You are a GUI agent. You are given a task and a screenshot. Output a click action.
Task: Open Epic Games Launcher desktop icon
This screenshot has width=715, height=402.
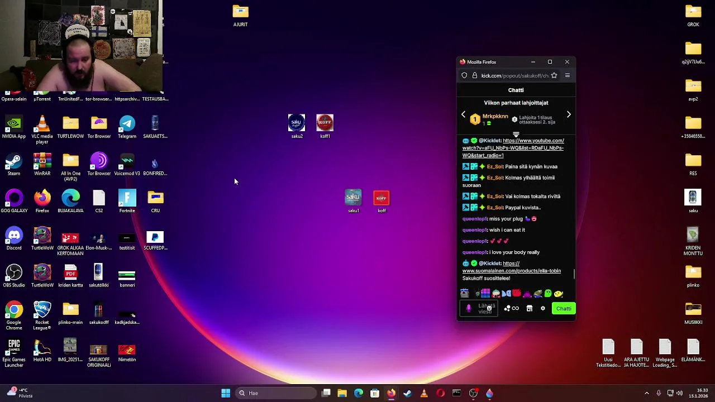pos(14,353)
